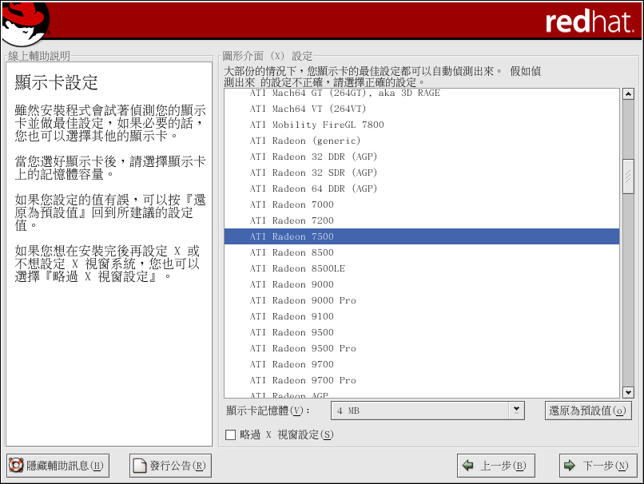The image size is (644, 484).
Task: Open the video card memory dropdown
Action: click(516, 410)
